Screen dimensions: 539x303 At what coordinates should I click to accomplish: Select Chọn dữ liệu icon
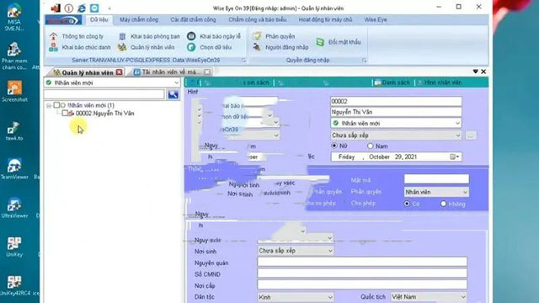click(191, 47)
